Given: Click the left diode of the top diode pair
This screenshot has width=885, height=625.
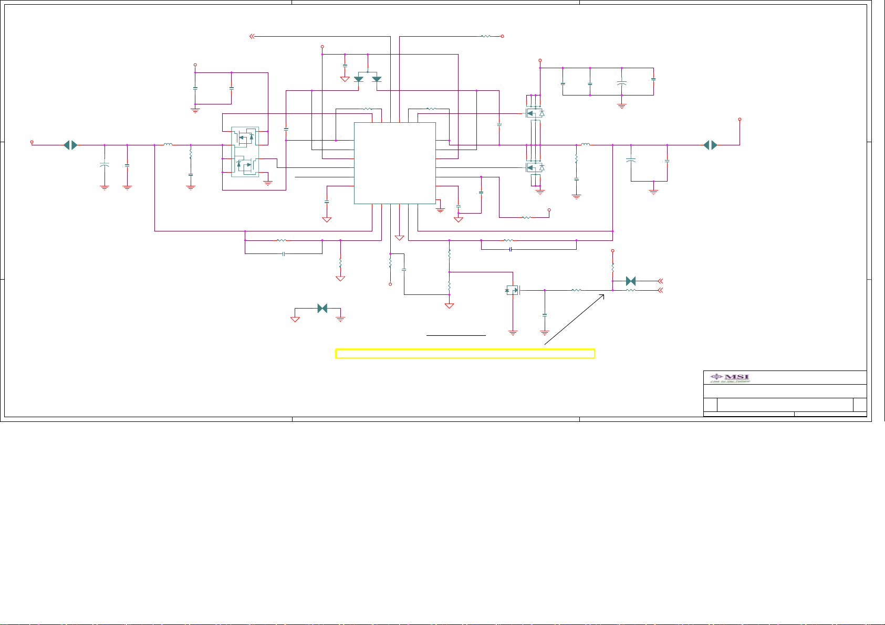Looking at the screenshot, I should point(359,79).
